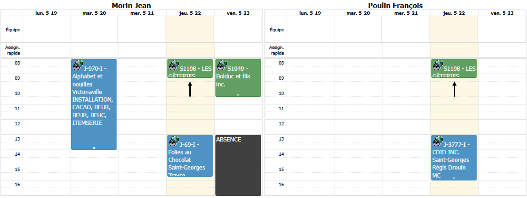The image size is (527, 198).
Task: Select mar. 5-20 column header for Morin Jean
Action: coord(94,13)
